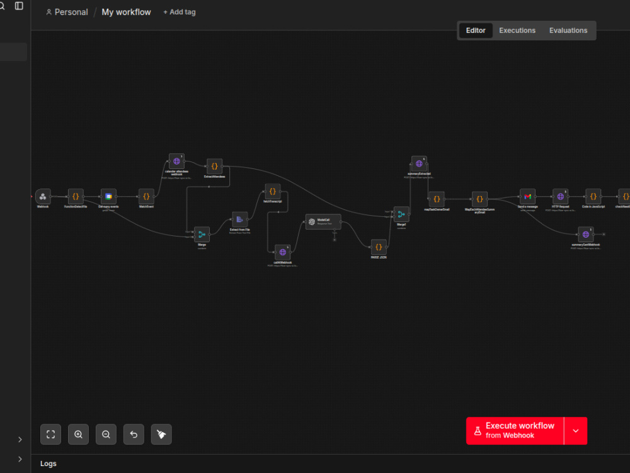Screen dimensions: 630x473
Task: Open the Extract from File node
Action: tap(240, 219)
